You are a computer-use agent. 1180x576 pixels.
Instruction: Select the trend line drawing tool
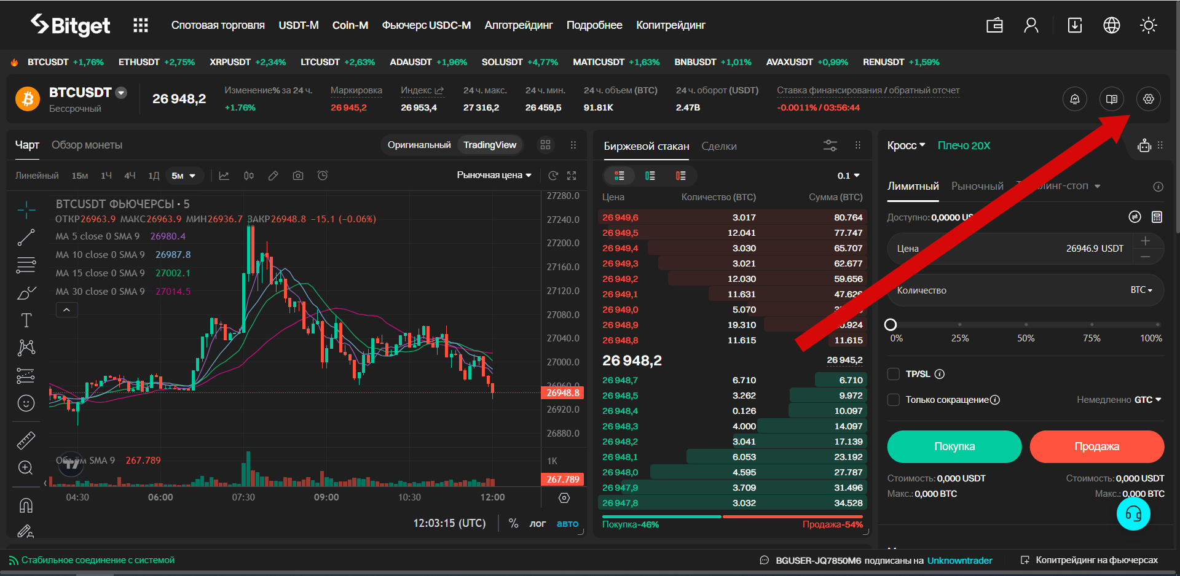(26, 237)
